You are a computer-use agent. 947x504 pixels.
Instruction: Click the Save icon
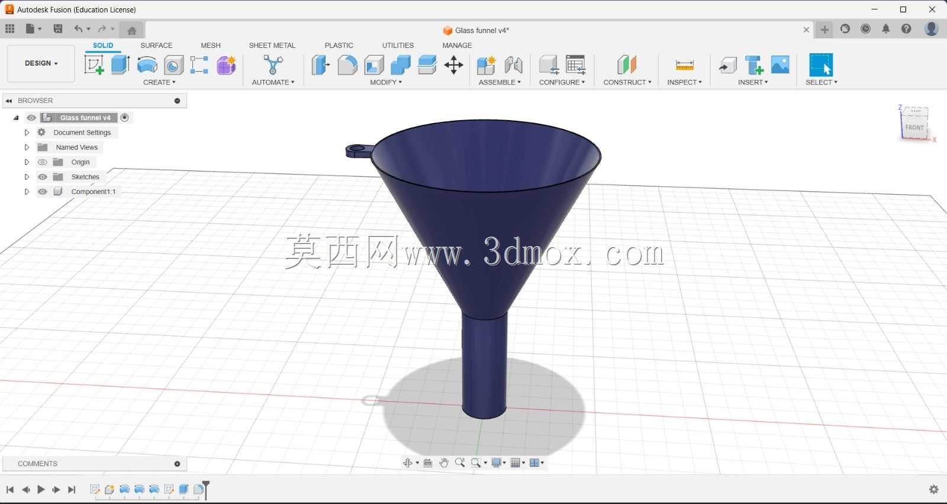click(x=58, y=28)
